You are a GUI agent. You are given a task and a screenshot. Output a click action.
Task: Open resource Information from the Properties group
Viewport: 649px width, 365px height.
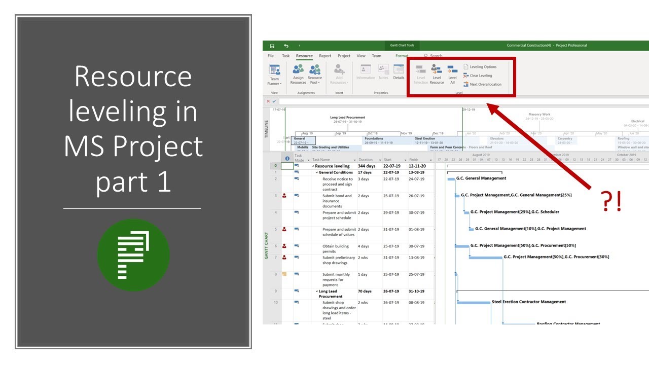coord(366,72)
